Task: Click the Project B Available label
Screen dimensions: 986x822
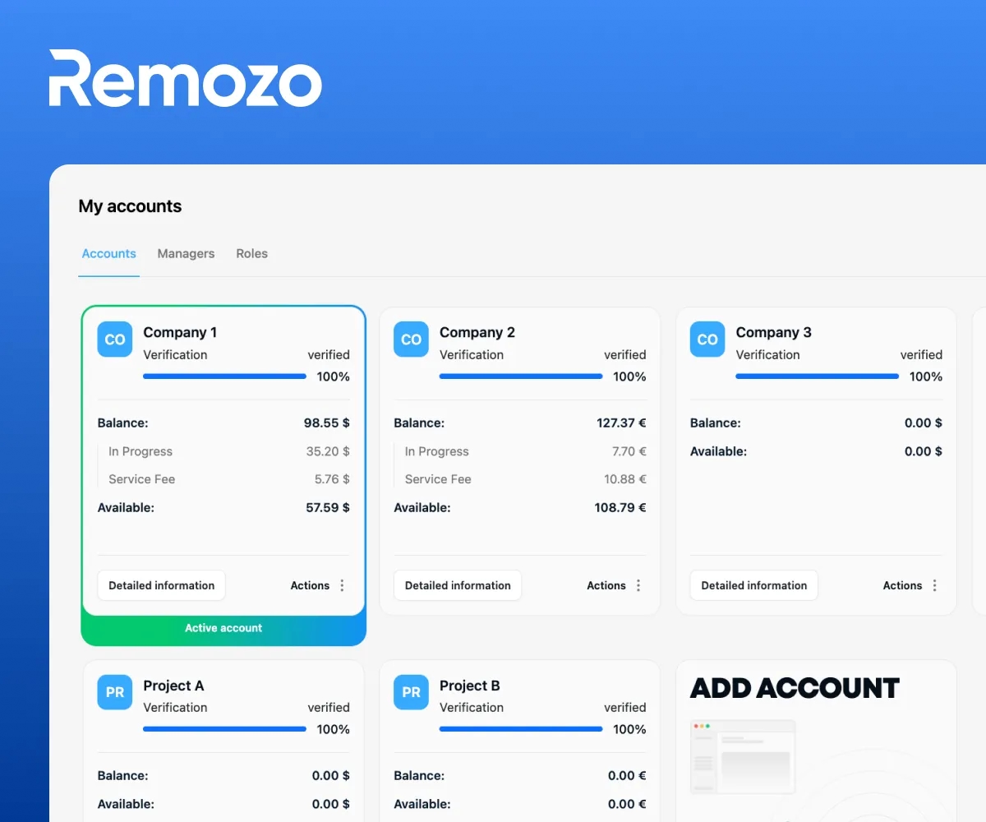Action: click(422, 804)
